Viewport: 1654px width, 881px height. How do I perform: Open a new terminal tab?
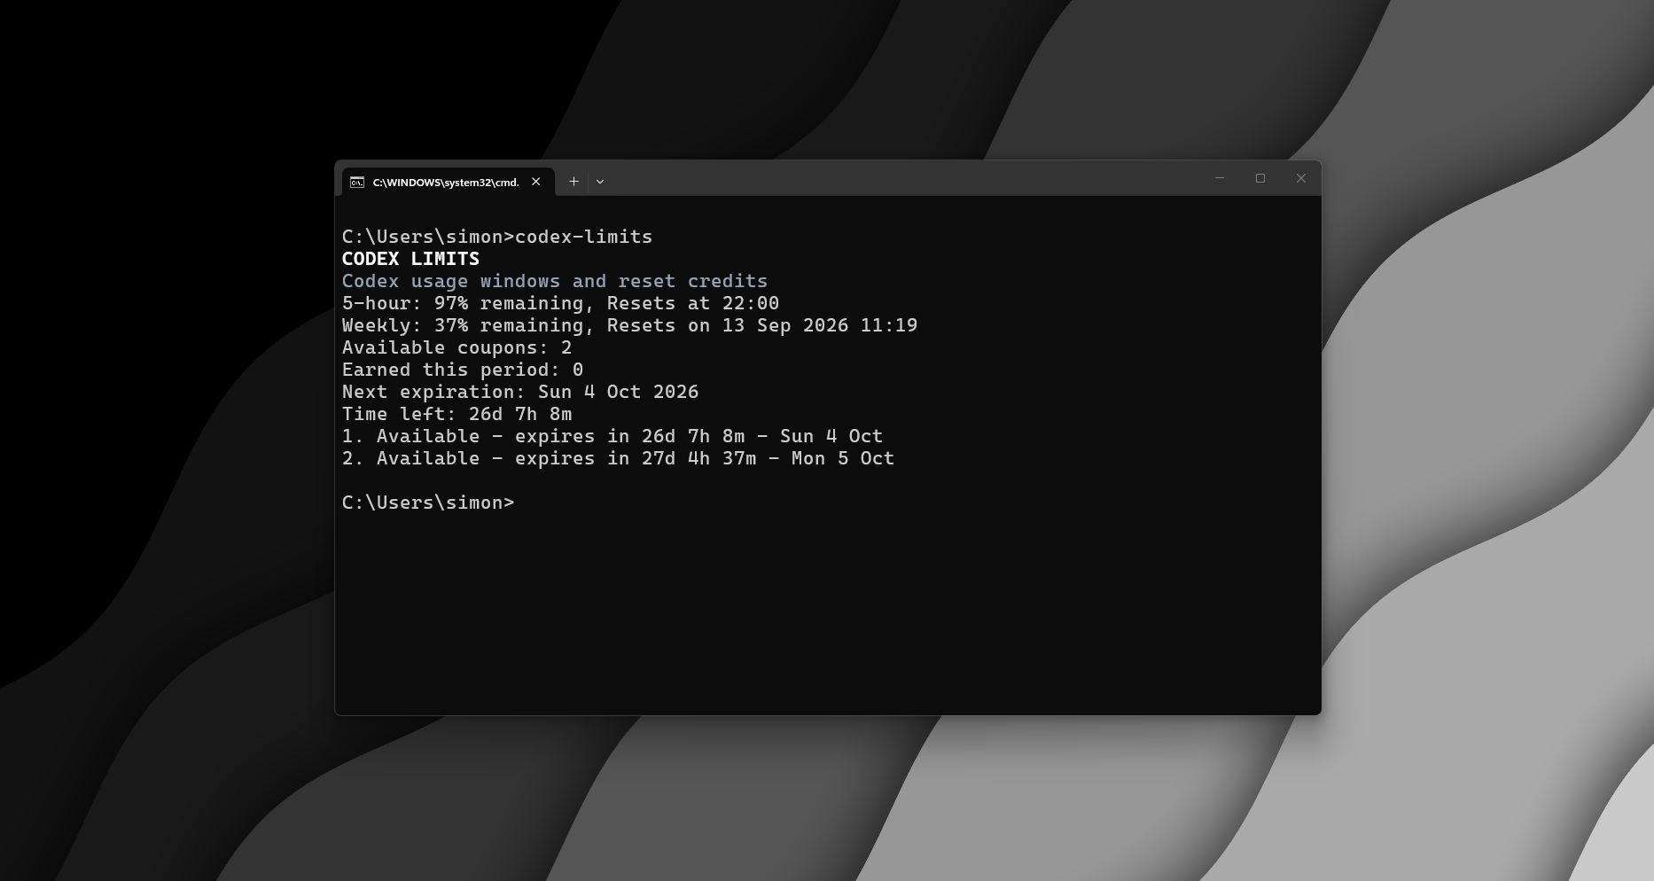coord(573,182)
